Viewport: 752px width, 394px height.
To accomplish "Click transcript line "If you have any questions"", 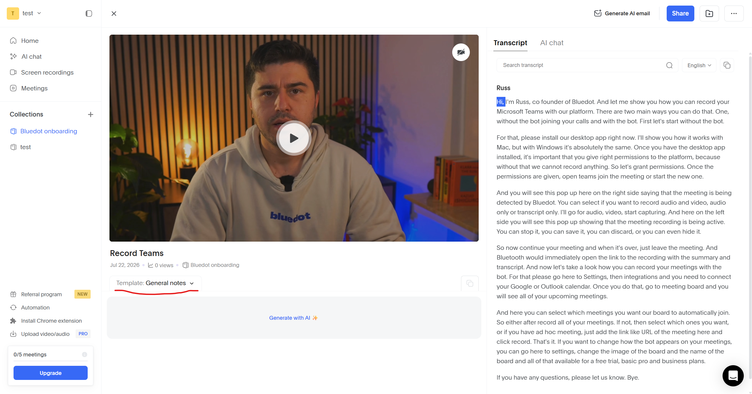I will pos(568,378).
